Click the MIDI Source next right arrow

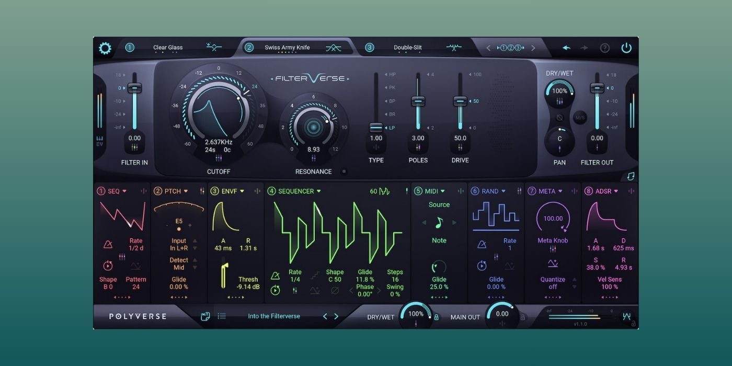(x=454, y=223)
